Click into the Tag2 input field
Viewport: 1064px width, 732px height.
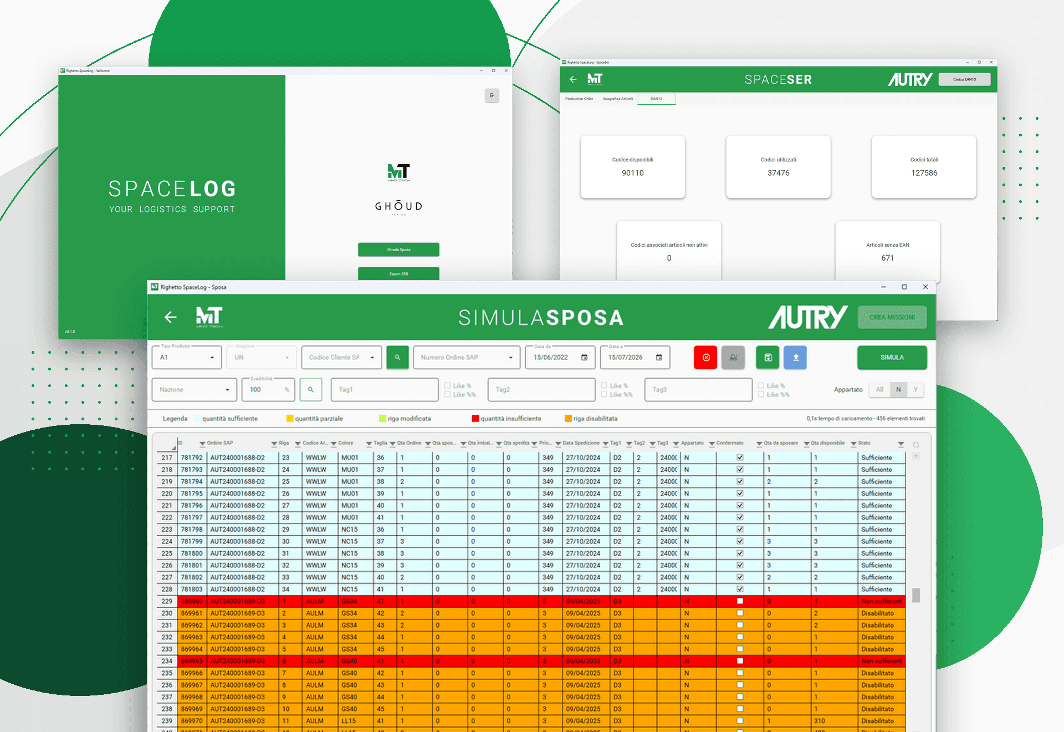(541, 390)
